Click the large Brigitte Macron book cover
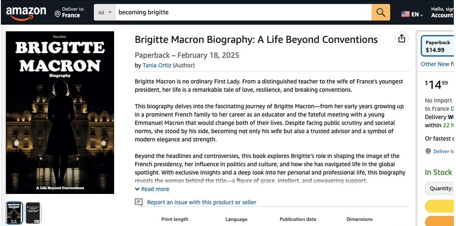The image size is (456, 226). point(60,113)
